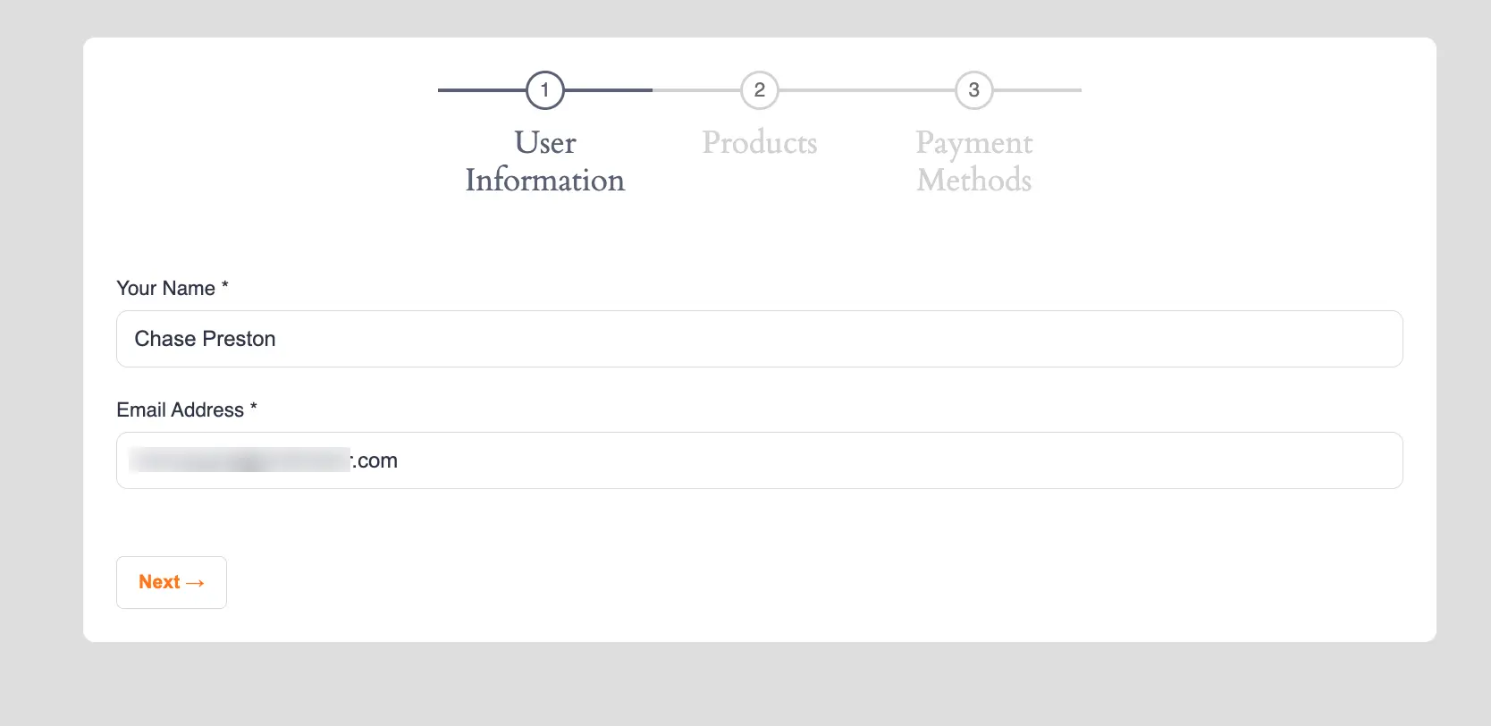Go to the Payment Methods step
This screenshot has width=1491, height=726.
[973, 161]
